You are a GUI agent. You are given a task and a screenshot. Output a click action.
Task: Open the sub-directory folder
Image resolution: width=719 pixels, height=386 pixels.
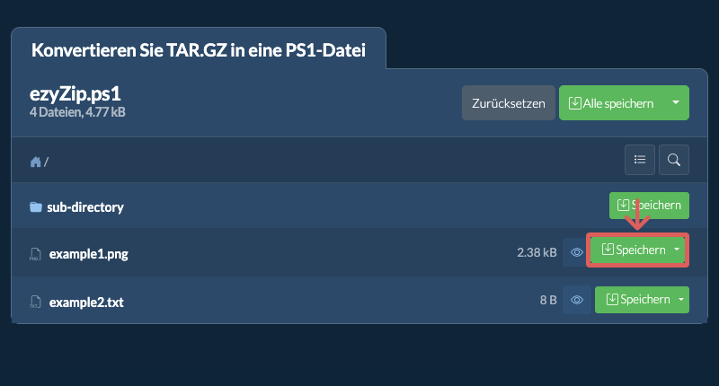[x=84, y=207]
